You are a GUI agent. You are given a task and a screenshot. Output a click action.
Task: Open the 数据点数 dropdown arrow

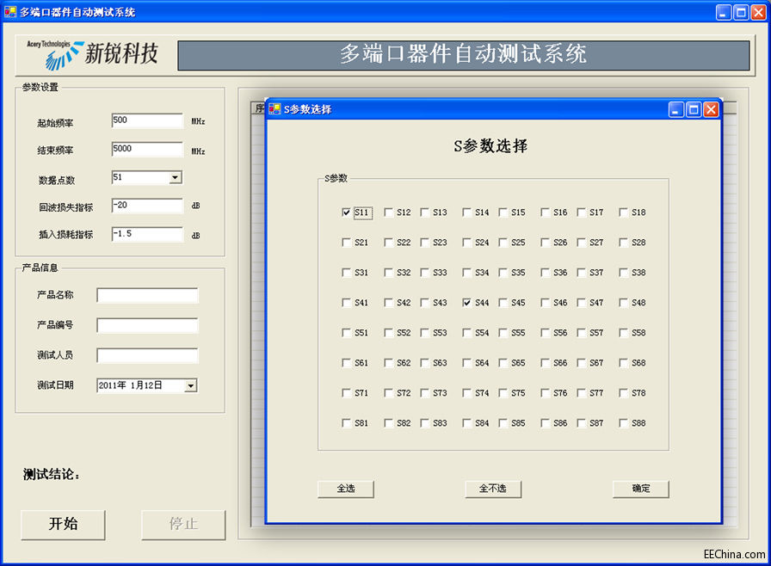tap(175, 177)
